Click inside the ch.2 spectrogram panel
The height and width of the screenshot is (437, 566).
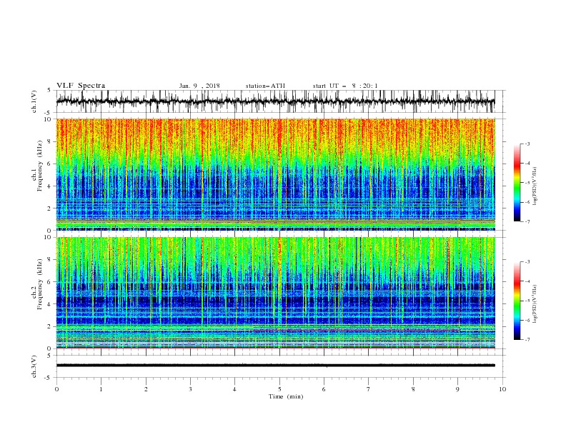click(275, 293)
